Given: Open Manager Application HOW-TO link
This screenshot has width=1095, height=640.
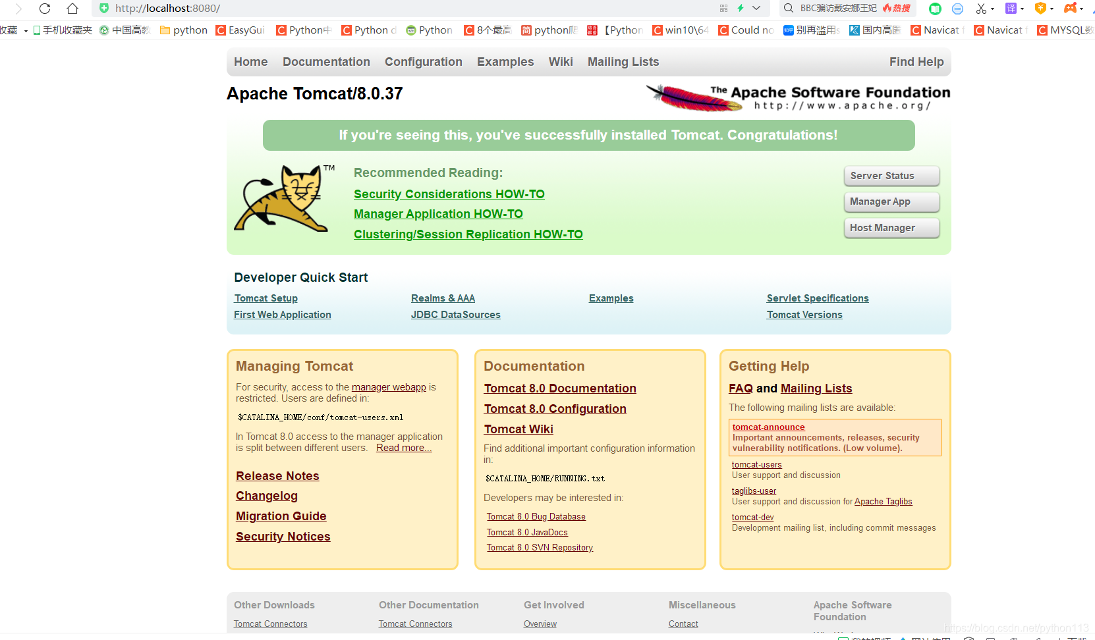Looking at the screenshot, I should tap(438, 214).
